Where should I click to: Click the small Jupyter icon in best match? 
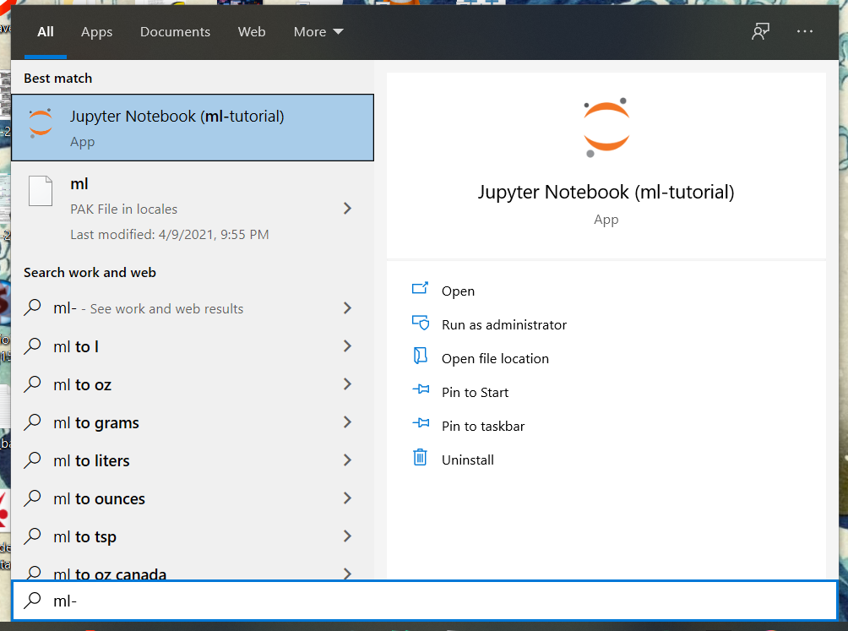click(x=41, y=122)
